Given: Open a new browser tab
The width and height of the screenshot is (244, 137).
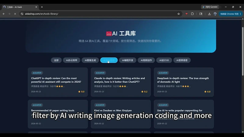Looking at the screenshot, I should [42, 7].
